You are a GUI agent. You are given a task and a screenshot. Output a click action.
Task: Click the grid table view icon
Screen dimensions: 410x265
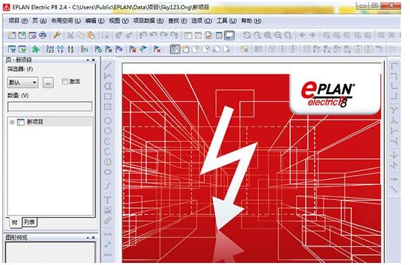[219, 35]
